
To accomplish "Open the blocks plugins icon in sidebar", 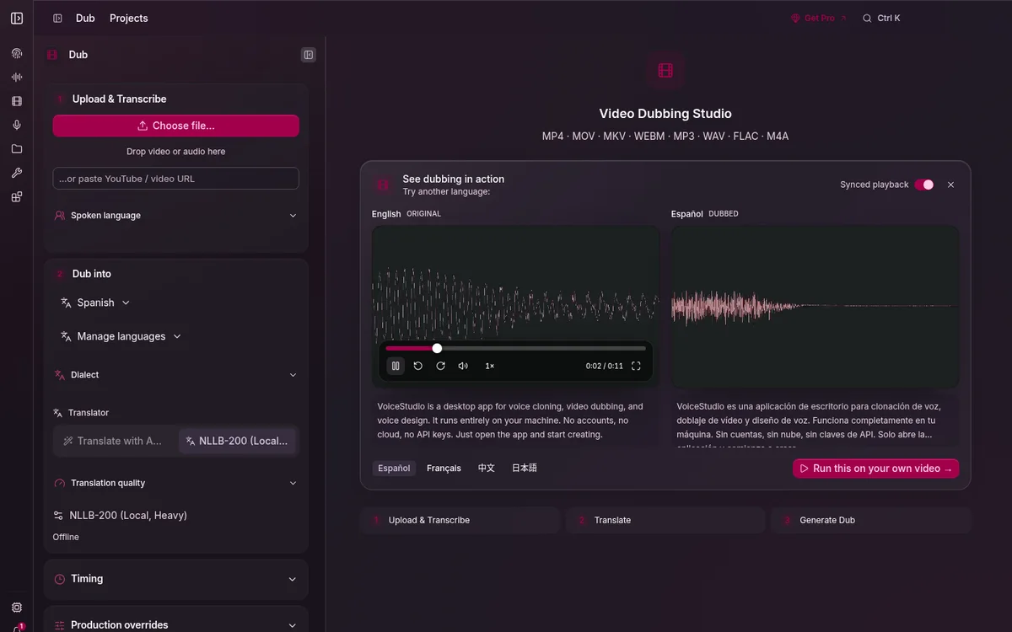I will click(17, 197).
